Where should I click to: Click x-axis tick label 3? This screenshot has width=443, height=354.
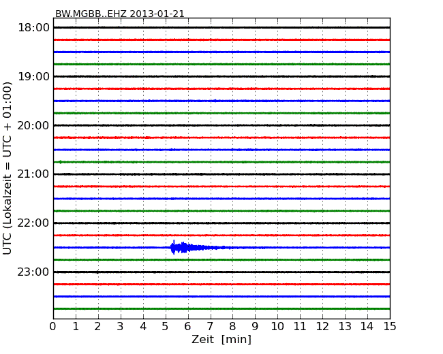pos(121,327)
